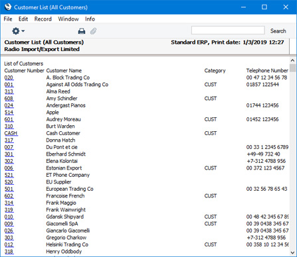Click the Customer Name column header
The image size is (297, 257).
(x=64, y=71)
